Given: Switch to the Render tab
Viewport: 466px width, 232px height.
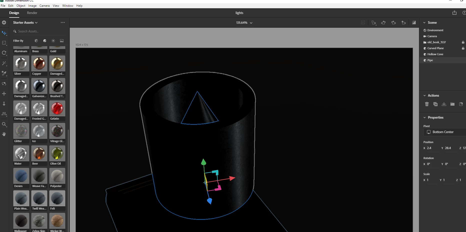Looking at the screenshot, I should pos(32,13).
